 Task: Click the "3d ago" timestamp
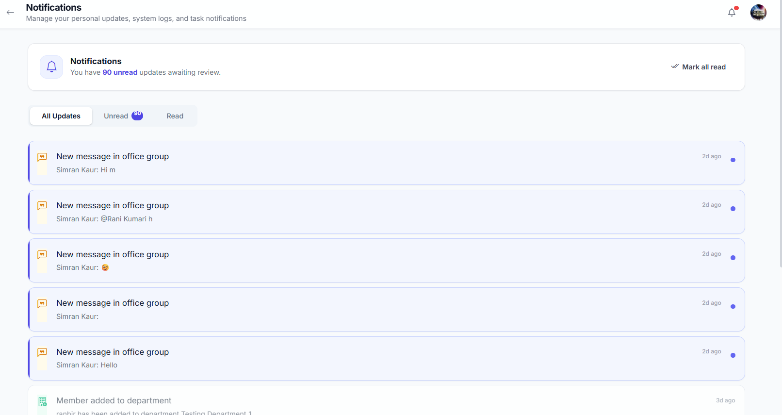tap(725, 400)
